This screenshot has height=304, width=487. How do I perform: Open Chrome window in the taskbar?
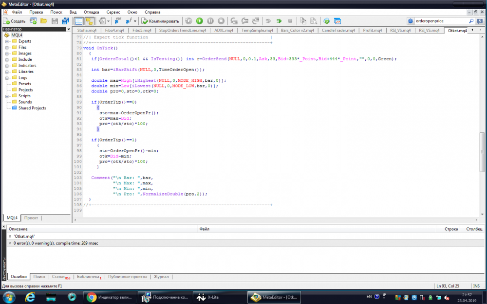point(110,297)
